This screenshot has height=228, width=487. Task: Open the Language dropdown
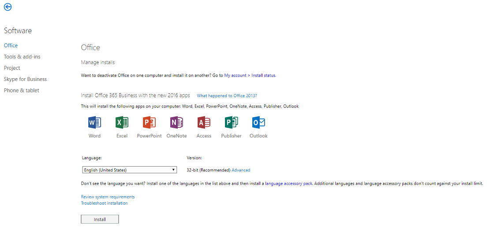tap(130, 170)
